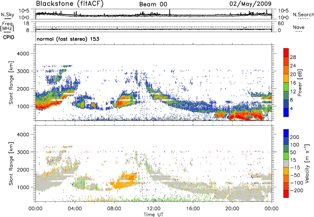
Task: Click 'normal (fast stereo) 153' text
Action: 68,39
